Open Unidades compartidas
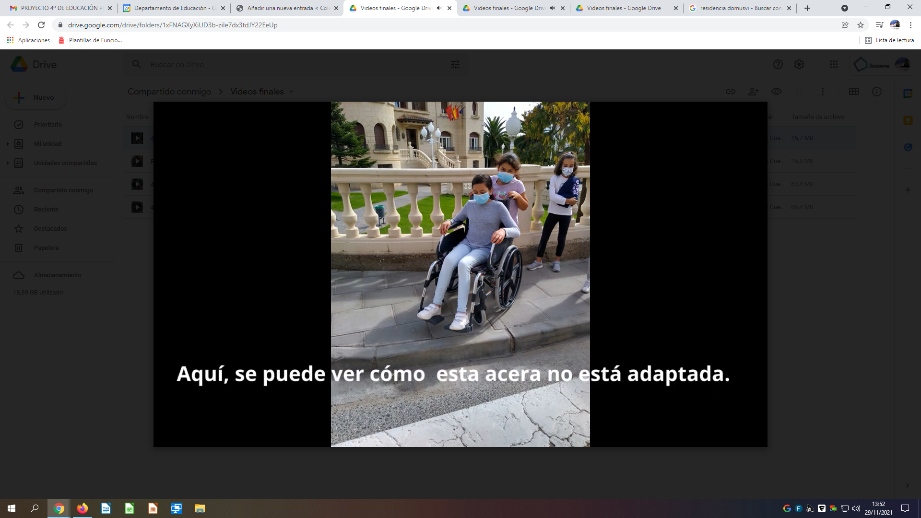The image size is (921, 518). [65, 163]
